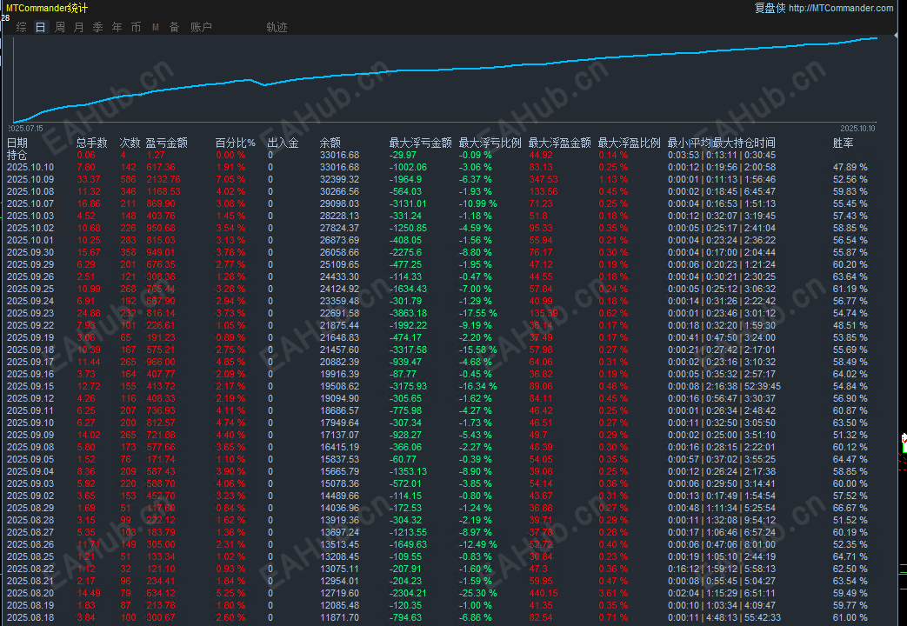Screen dimensions: 907x626
Task: Click the 次数 column header
Action: tap(130, 143)
